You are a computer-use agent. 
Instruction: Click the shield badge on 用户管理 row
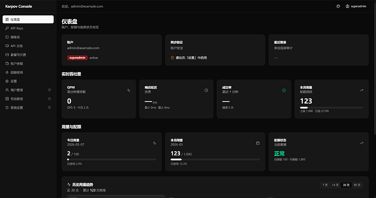(50, 90)
